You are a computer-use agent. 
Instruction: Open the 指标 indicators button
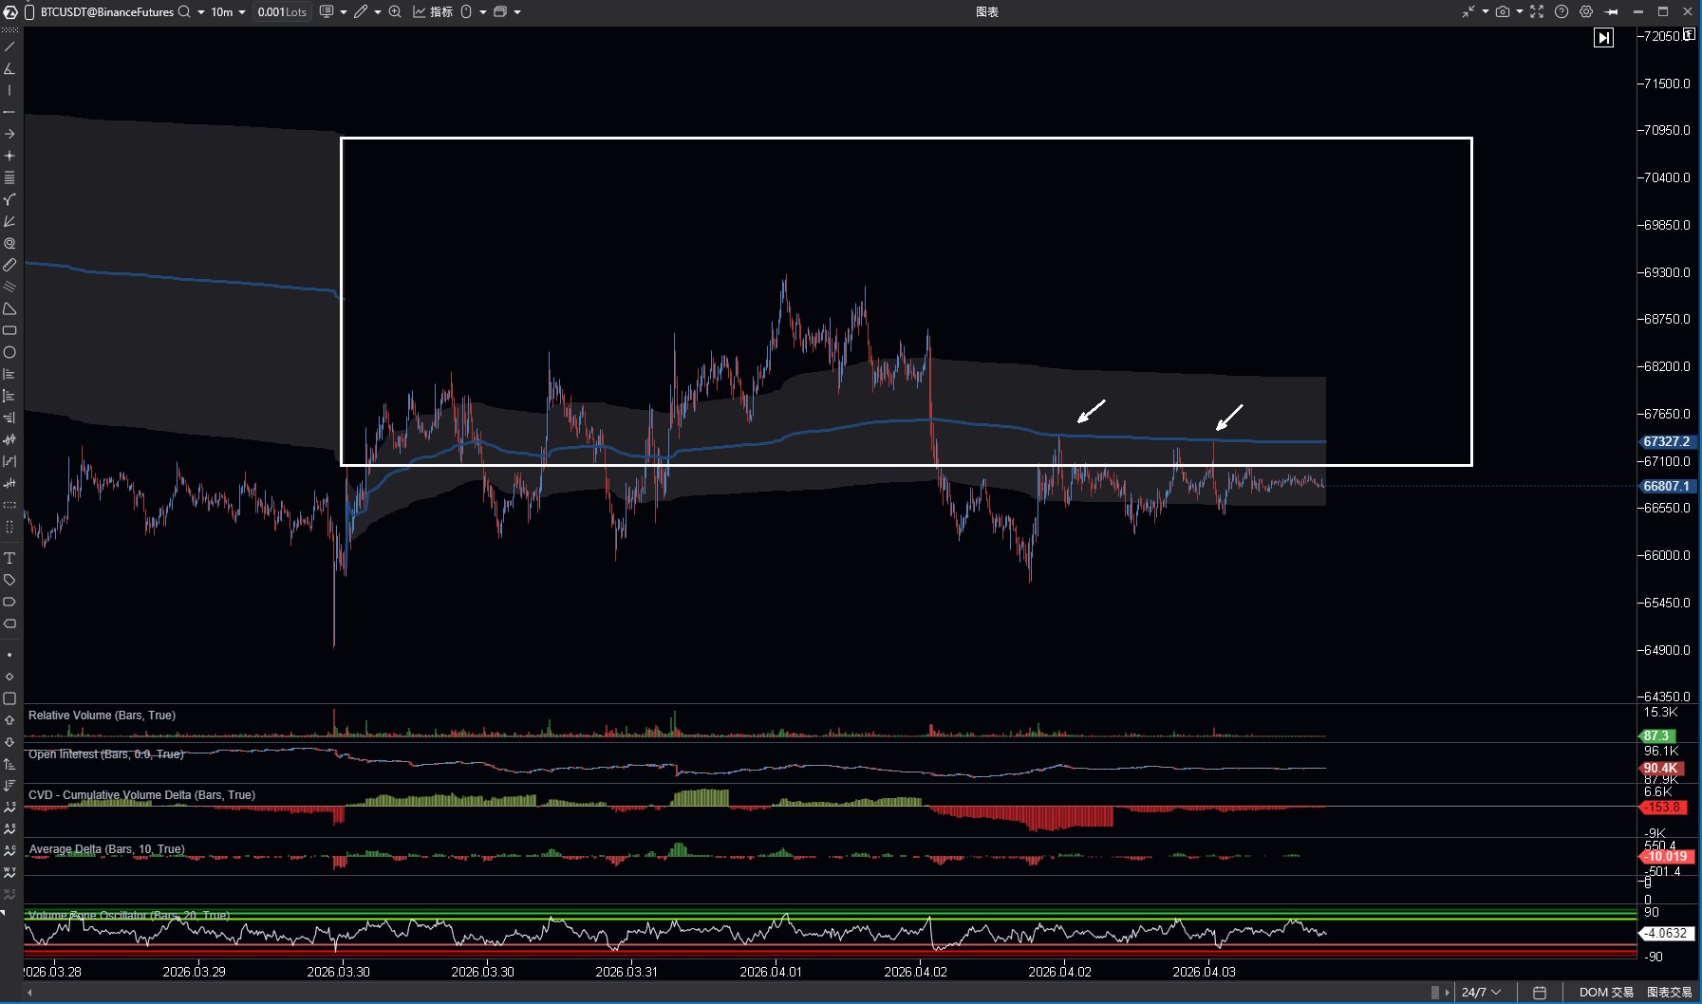tap(433, 11)
